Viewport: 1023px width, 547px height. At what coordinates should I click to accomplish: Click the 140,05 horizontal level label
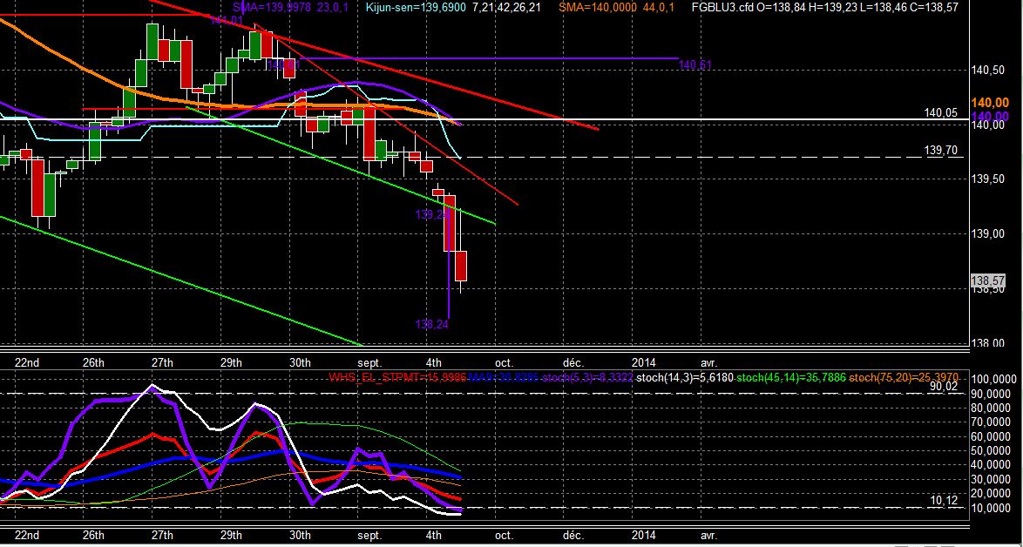pos(941,112)
